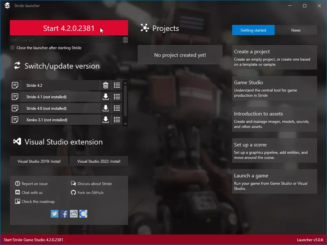Image resolution: width=327 pixels, height=245 pixels.
Task: Click version list scrollbar down arrow
Action: tap(125, 124)
